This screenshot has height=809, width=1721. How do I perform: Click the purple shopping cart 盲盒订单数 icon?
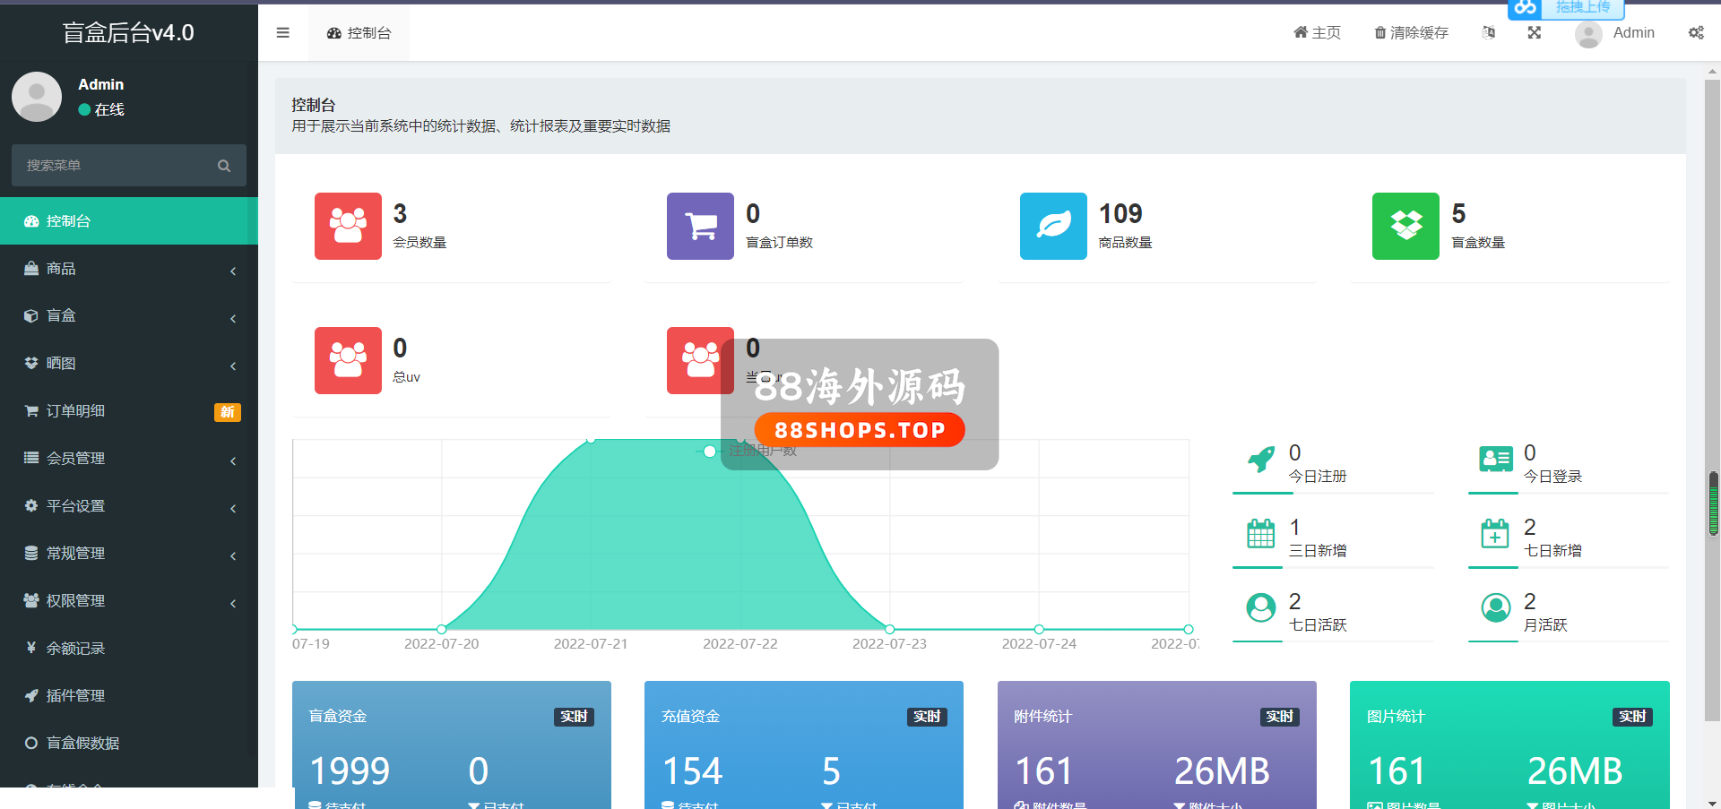(700, 226)
